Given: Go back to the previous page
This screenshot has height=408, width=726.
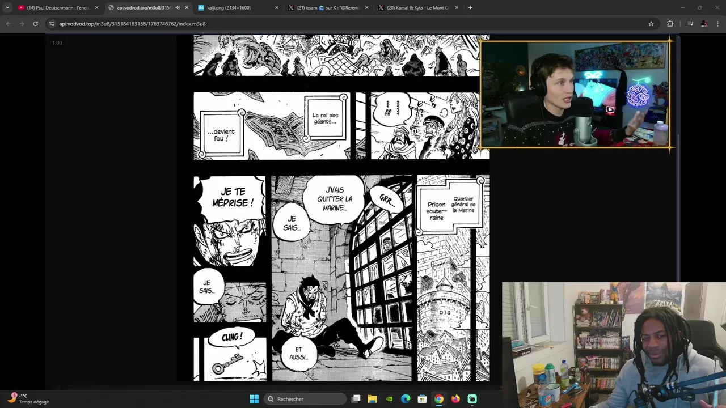Looking at the screenshot, I should [8, 24].
